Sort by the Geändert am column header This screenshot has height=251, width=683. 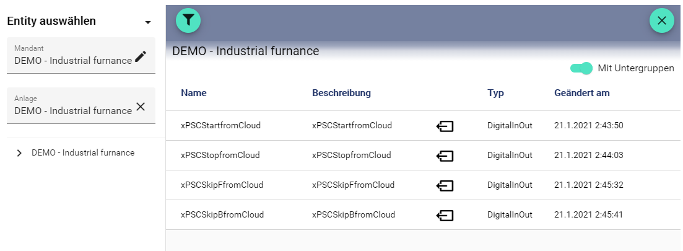pyautogui.click(x=581, y=93)
